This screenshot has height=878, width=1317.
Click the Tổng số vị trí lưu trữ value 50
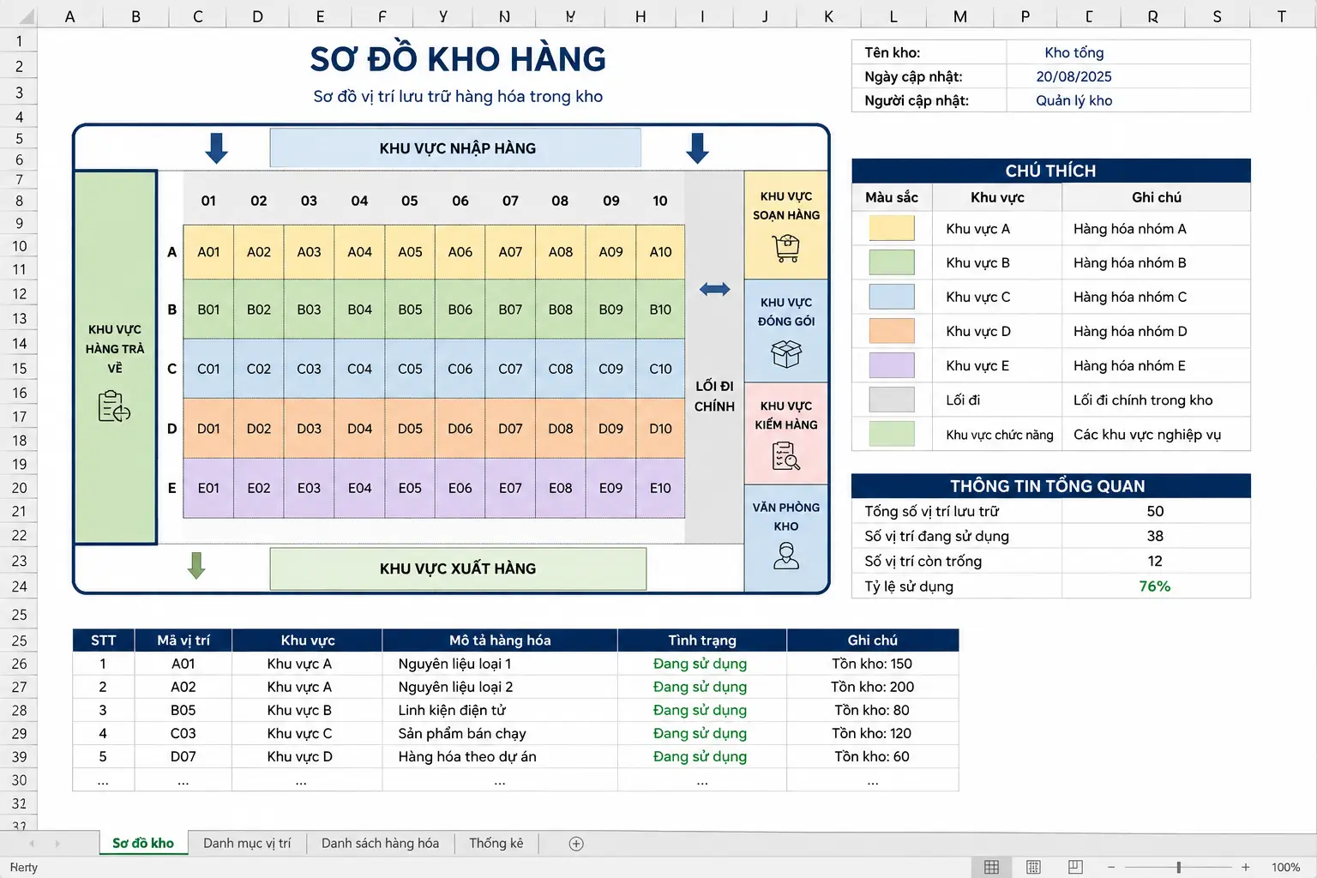(1155, 511)
